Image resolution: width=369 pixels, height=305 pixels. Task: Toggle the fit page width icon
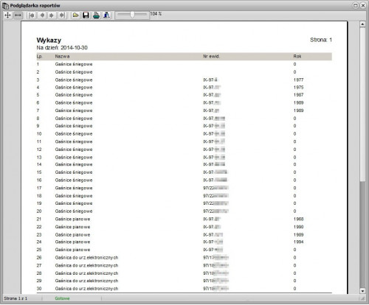coord(18,15)
